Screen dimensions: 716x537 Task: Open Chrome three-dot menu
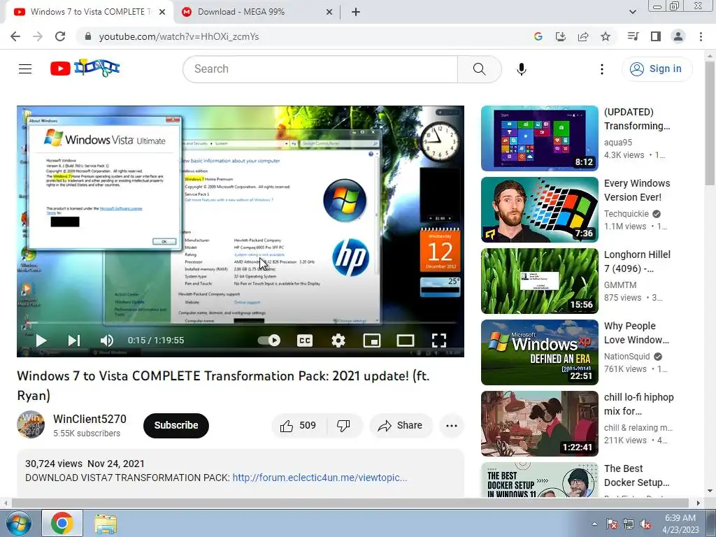[x=701, y=36]
